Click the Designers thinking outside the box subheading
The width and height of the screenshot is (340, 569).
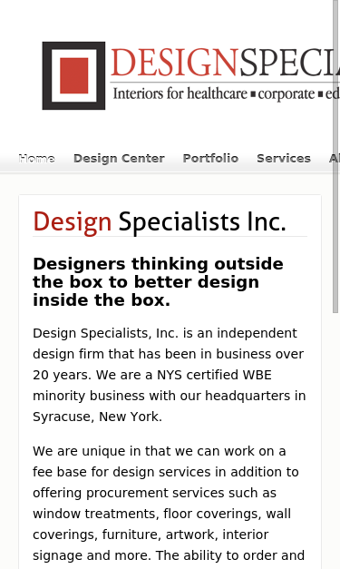[158, 282]
